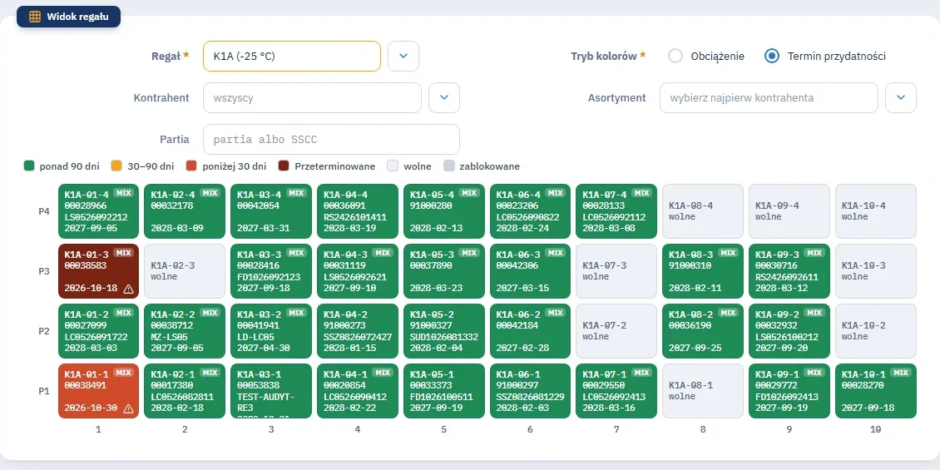Open slot K1A-02-2 MZ-LS05
This screenshot has width=940, height=470.
[185, 331]
